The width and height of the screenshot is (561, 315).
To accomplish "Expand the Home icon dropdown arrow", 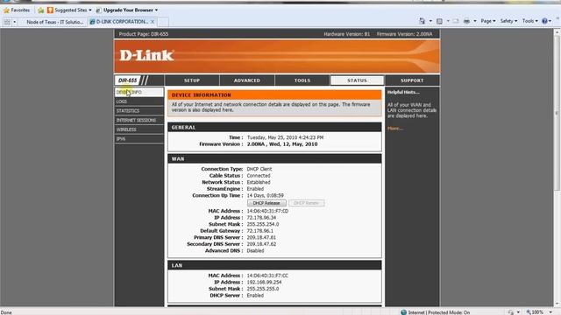I will click(430, 21).
